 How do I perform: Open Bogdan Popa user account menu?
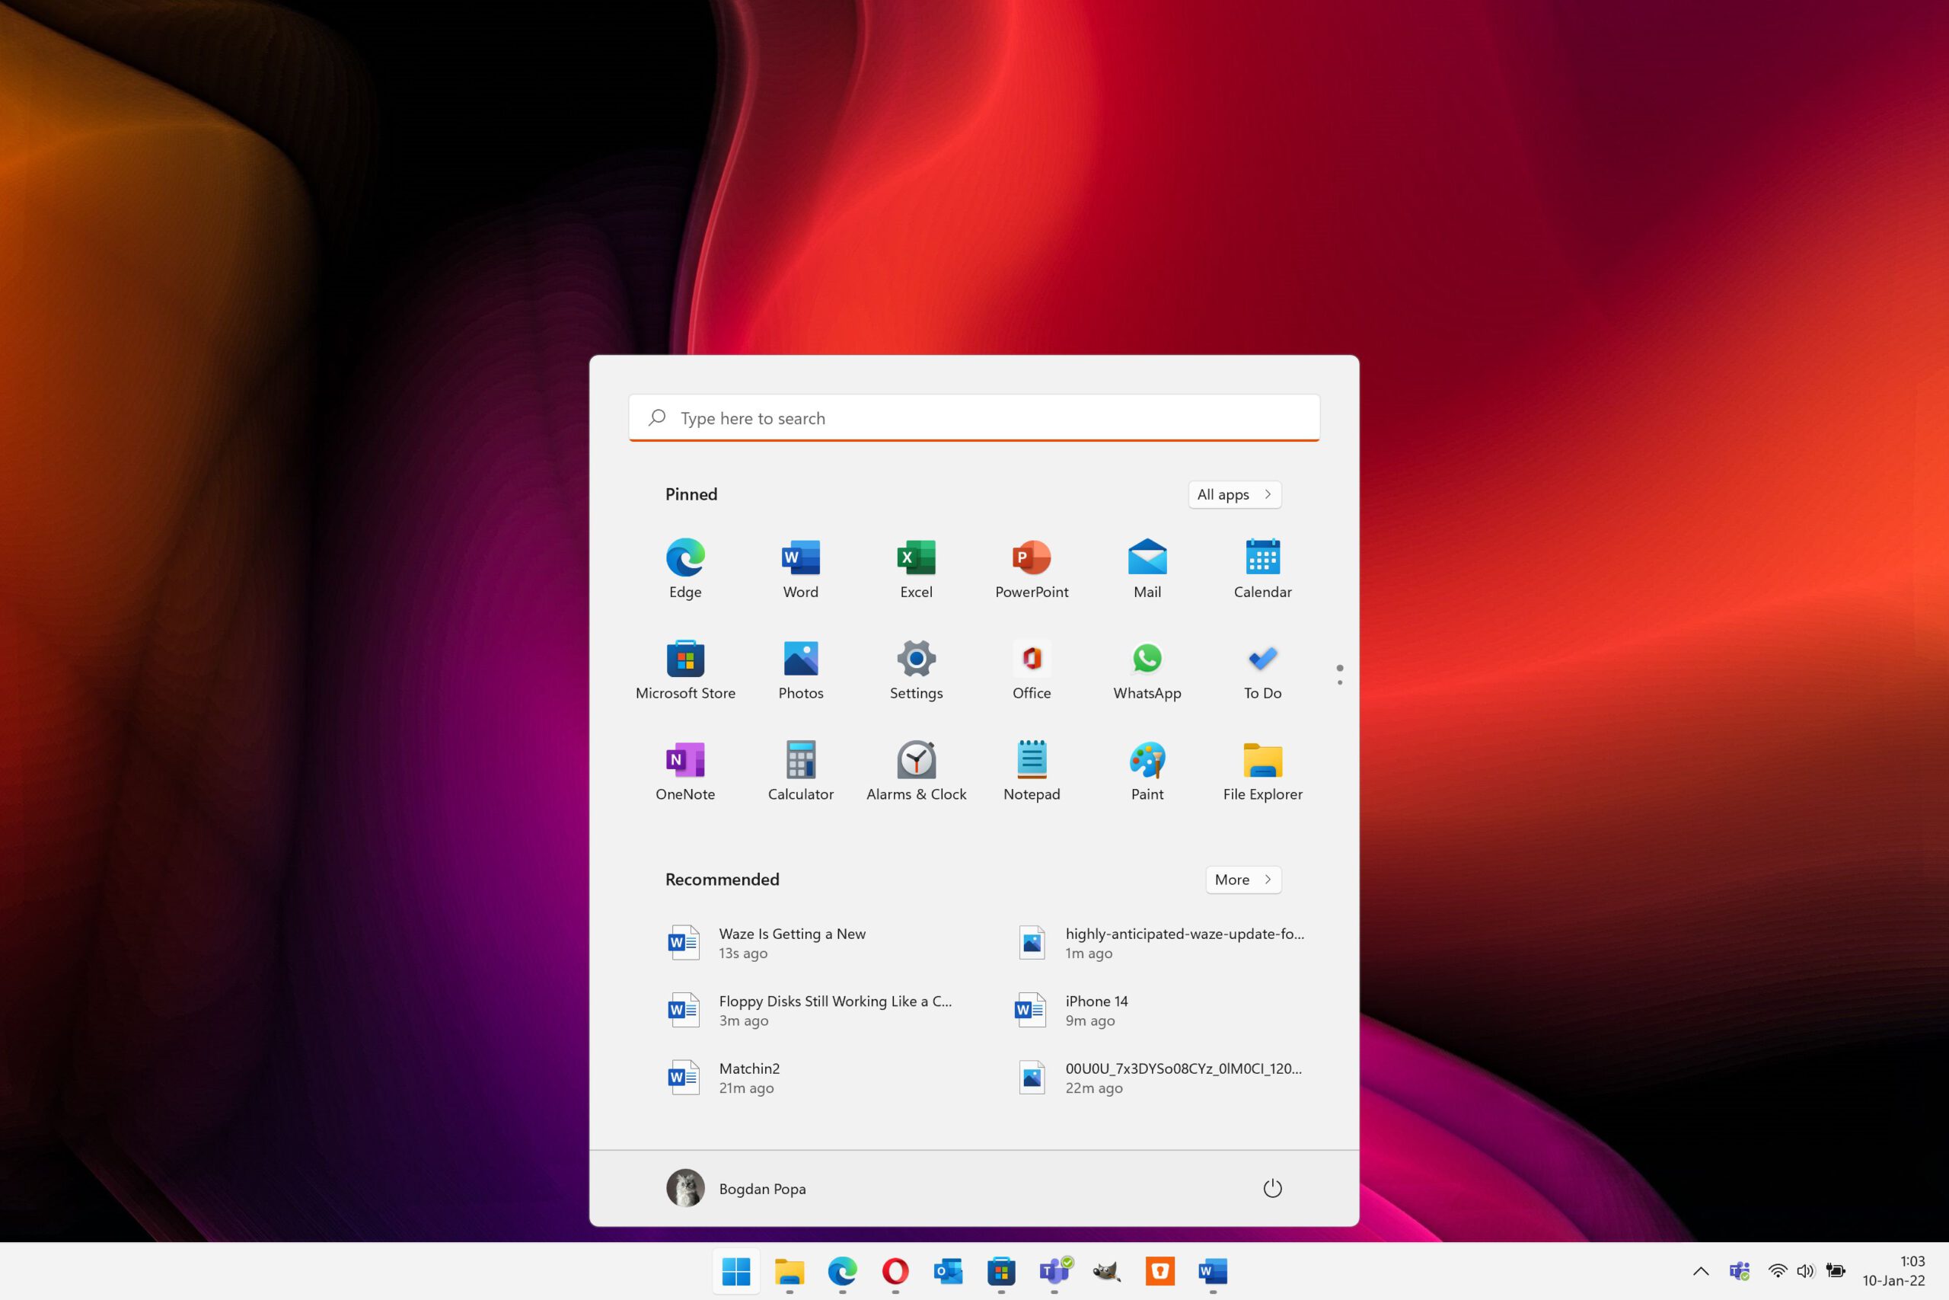click(x=736, y=1188)
